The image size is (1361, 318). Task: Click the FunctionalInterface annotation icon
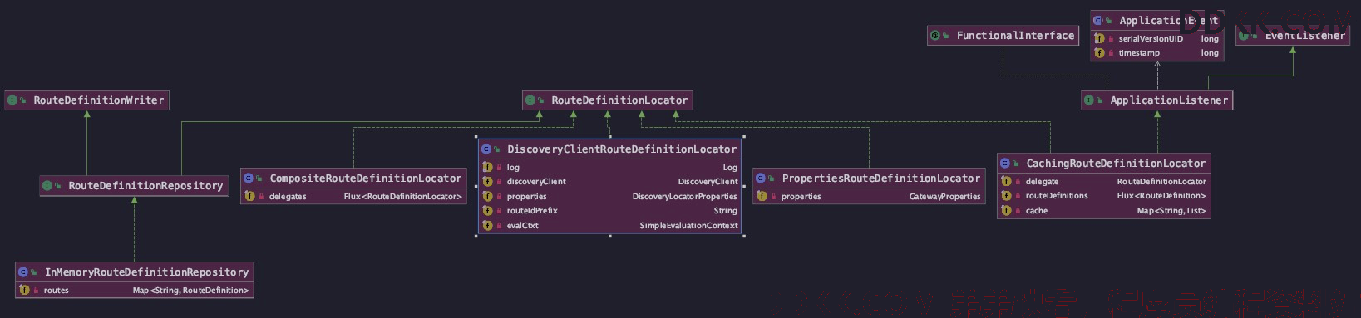point(935,36)
